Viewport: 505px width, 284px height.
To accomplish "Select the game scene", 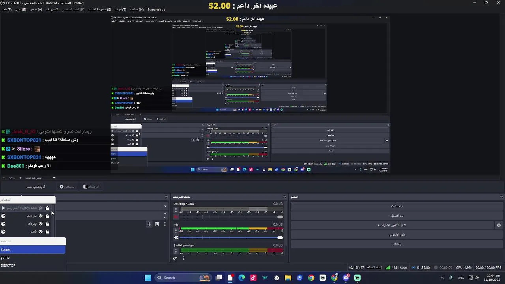I will 33,258.
